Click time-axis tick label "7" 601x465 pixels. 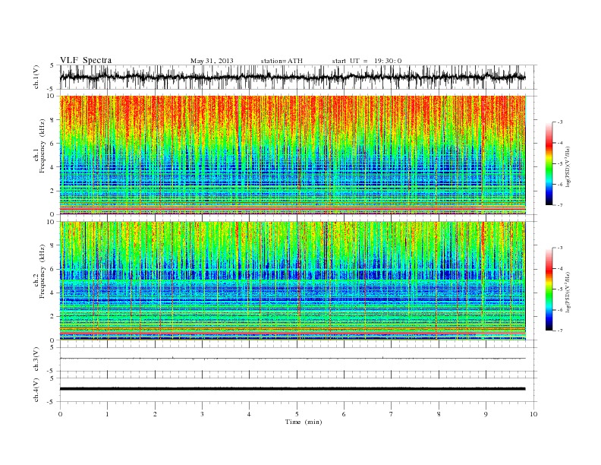[x=392, y=414]
